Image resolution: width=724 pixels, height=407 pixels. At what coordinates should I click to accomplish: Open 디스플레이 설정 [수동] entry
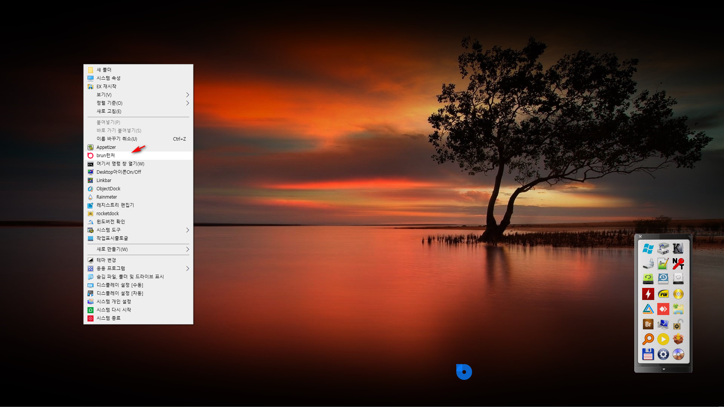pos(138,285)
